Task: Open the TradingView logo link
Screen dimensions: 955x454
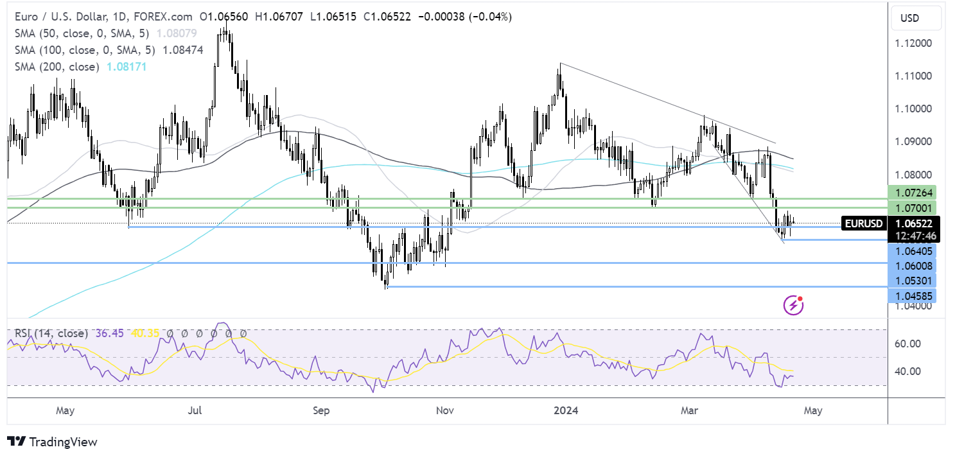Action: click(x=52, y=442)
